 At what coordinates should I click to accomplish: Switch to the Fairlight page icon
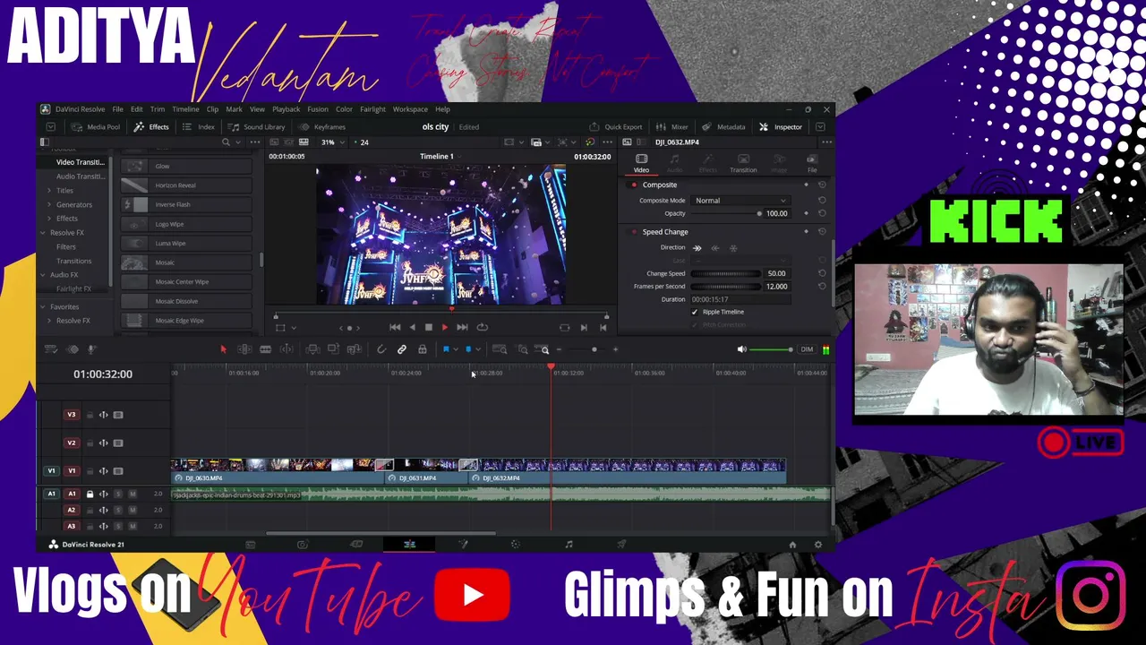tap(569, 545)
